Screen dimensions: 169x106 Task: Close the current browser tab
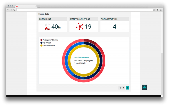(35, 7)
